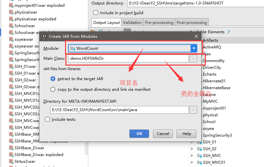Confirm the dialog with OK
The image size is (264, 167).
point(139,134)
